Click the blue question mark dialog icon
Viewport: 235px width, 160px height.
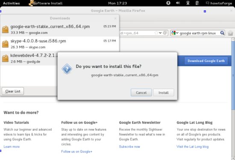[67, 69]
